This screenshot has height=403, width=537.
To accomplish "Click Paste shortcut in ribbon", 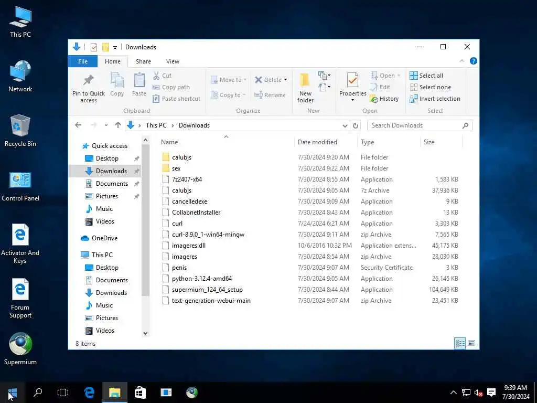I will click(176, 99).
